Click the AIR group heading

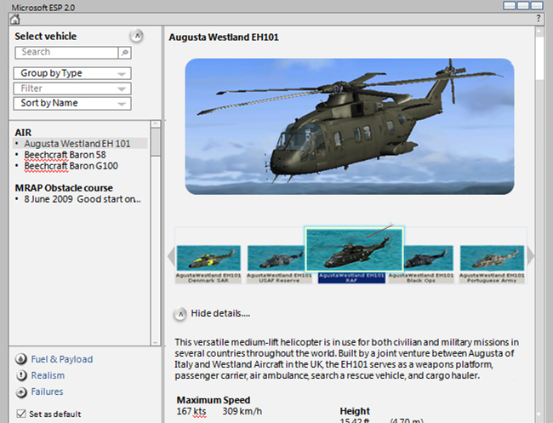click(23, 132)
